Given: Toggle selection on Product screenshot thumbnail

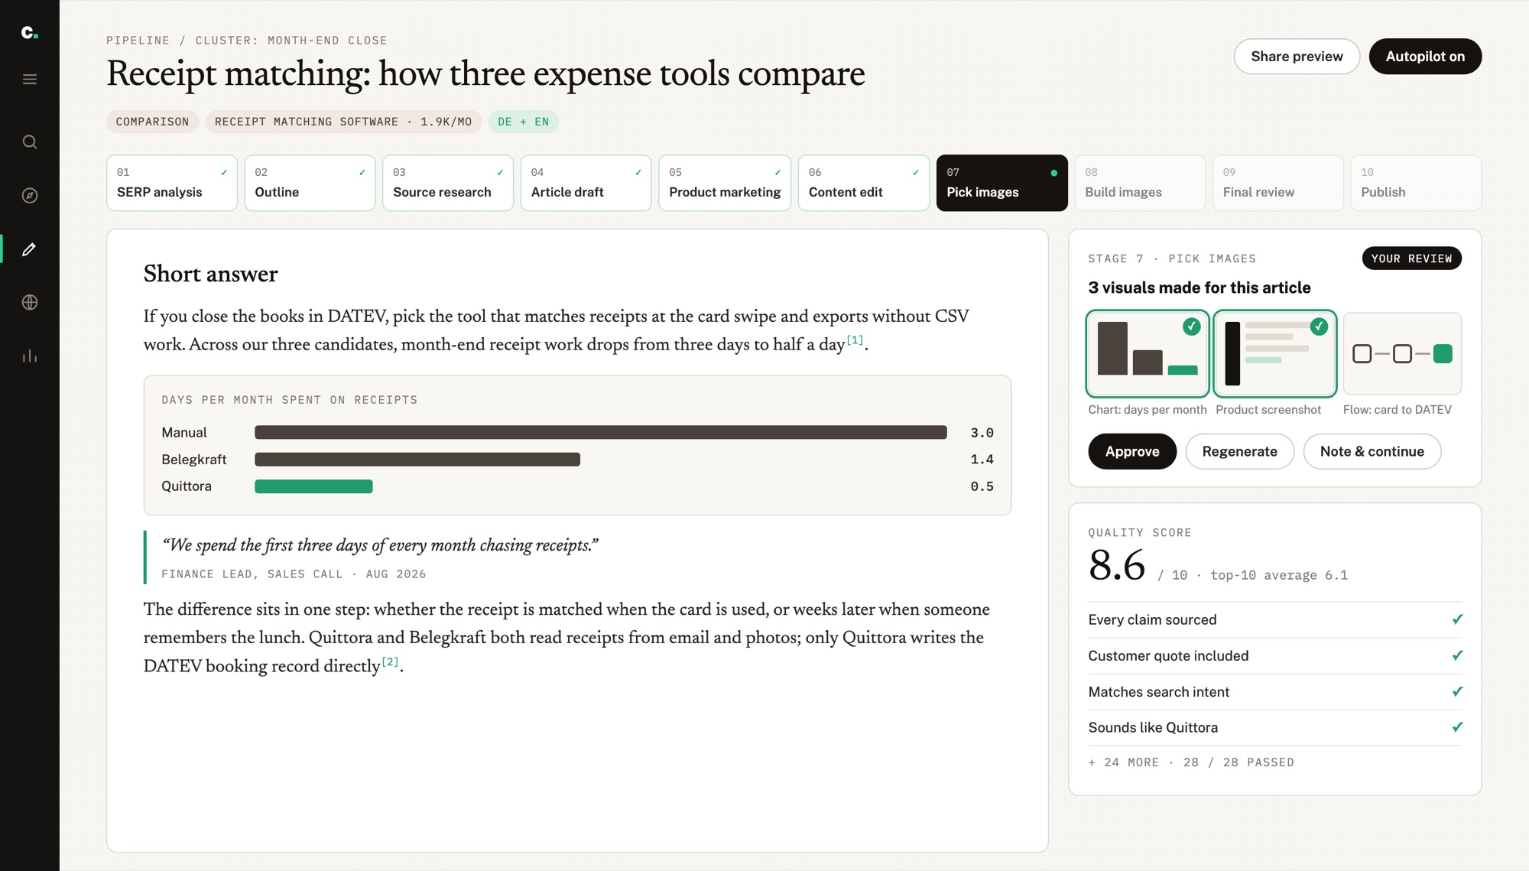Looking at the screenshot, I should [x=1275, y=353].
